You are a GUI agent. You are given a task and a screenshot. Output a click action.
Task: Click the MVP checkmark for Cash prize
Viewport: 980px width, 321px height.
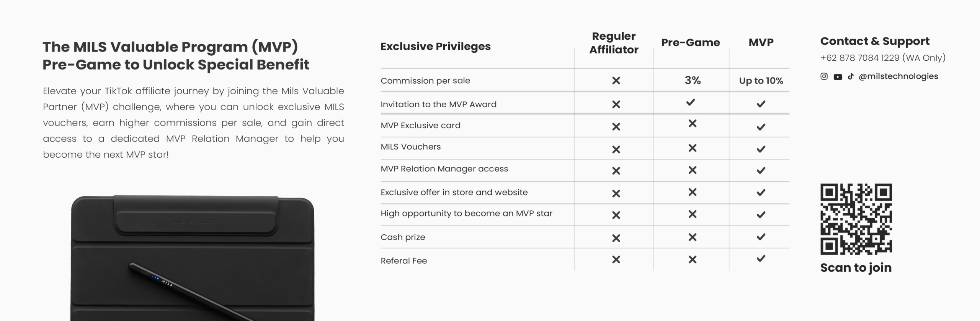coord(761,237)
